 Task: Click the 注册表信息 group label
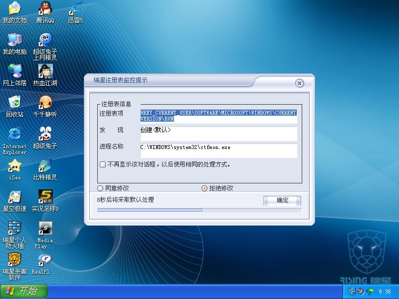116,104
